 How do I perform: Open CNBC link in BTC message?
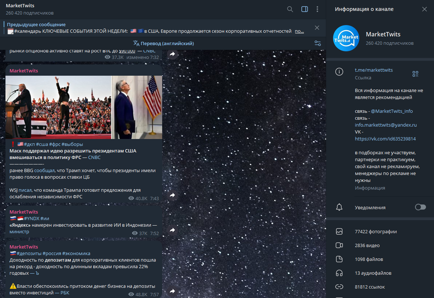149,51
